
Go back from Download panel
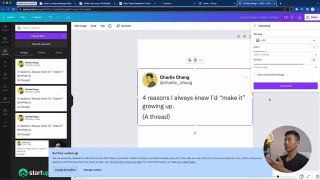pyautogui.click(x=255, y=25)
